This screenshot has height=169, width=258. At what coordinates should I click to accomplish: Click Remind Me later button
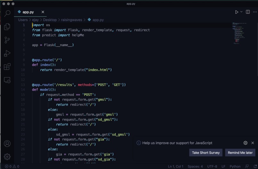[240, 153]
